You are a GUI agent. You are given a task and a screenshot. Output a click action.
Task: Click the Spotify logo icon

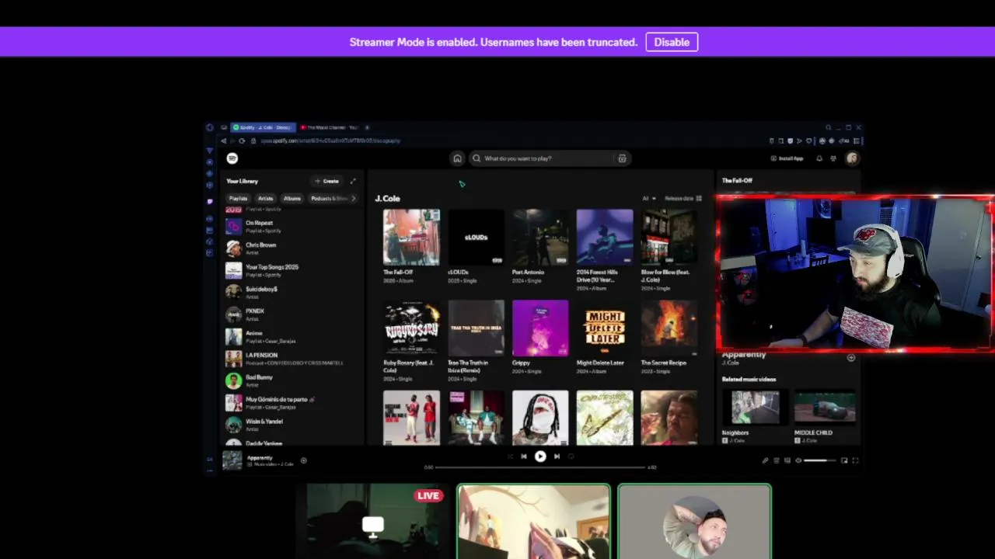pyautogui.click(x=232, y=158)
